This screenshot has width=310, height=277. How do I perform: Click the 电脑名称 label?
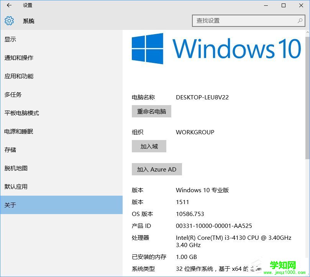click(x=143, y=97)
